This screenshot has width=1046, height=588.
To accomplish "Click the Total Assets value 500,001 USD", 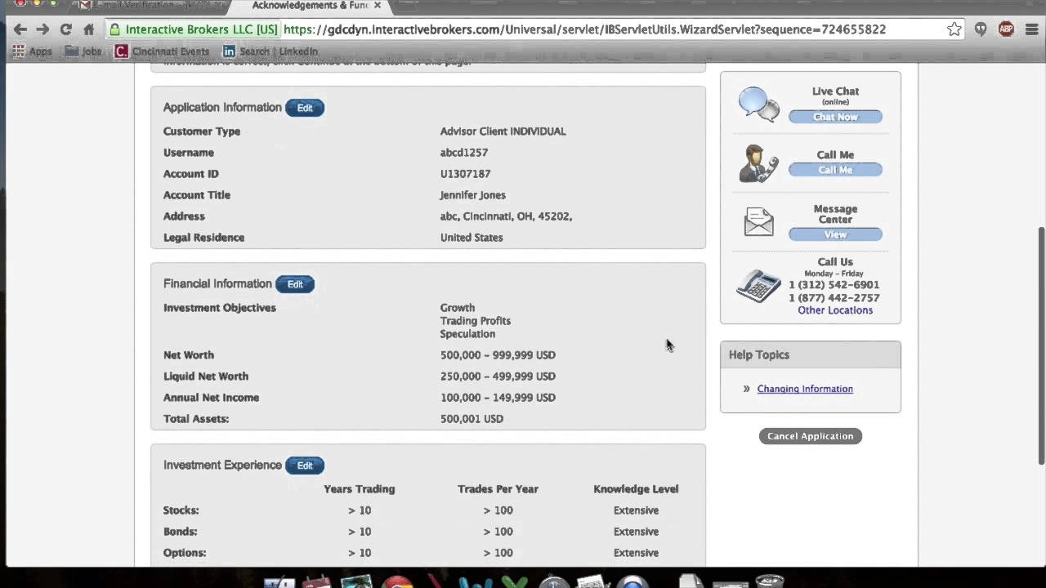I will [472, 419].
